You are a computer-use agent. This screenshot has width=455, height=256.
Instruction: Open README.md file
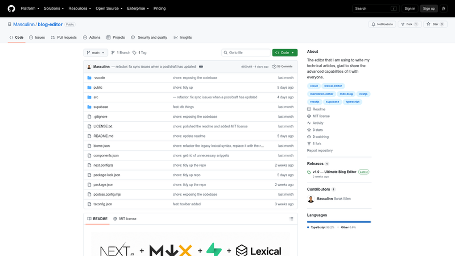click(104, 136)
